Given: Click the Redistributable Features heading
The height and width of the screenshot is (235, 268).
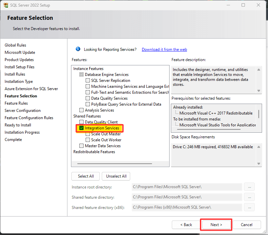Looking at the screenshot, I should 94,152.
